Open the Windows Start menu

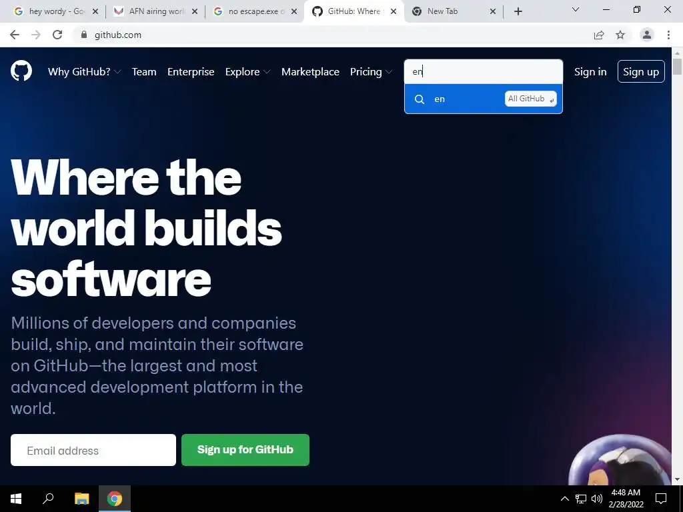coord(16,499)
